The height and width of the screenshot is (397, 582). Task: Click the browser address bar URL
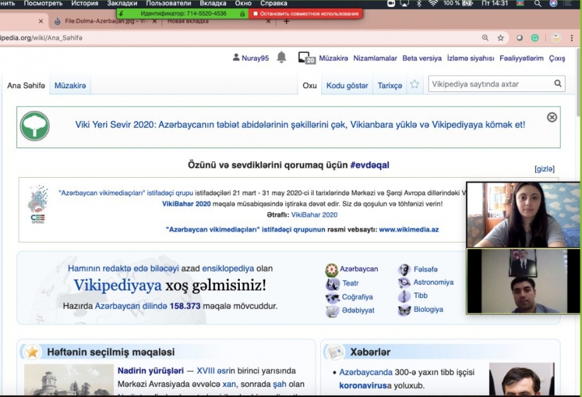(x=41, y=38)
